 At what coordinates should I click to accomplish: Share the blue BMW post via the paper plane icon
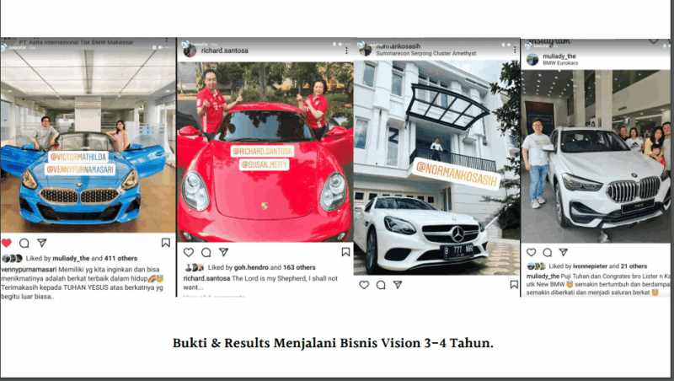(x=41, y=243)
